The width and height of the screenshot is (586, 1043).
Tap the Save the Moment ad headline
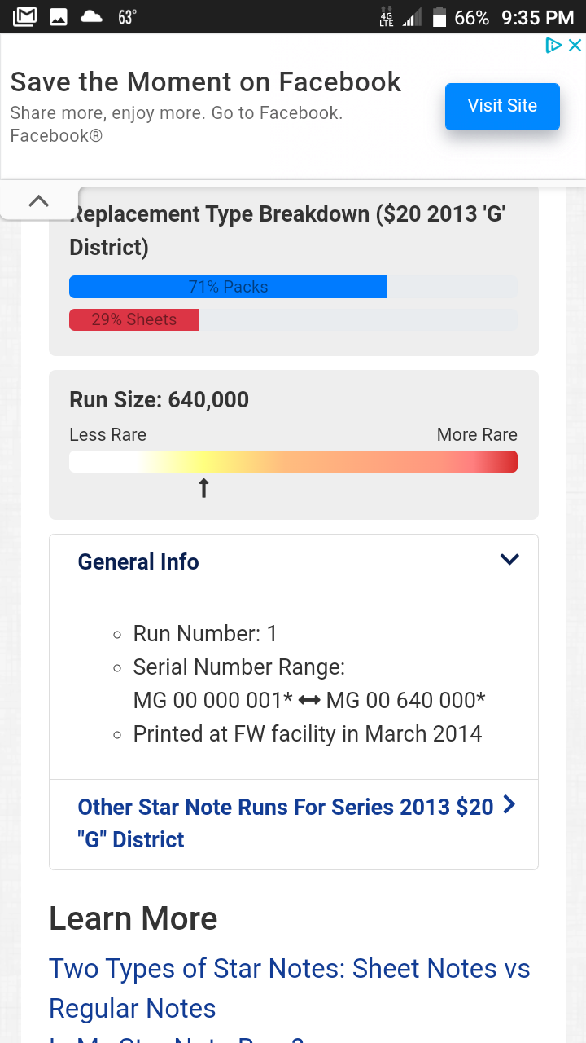point(205,81)
